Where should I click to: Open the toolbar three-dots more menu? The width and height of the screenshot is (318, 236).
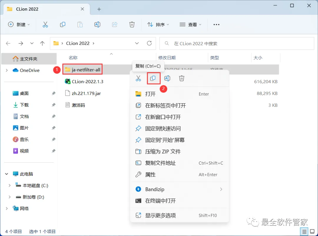216,24
